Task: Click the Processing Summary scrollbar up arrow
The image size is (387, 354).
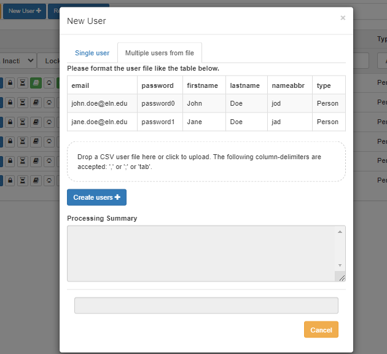Action: coord(340,232)
